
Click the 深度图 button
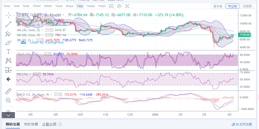click(247, 6)
